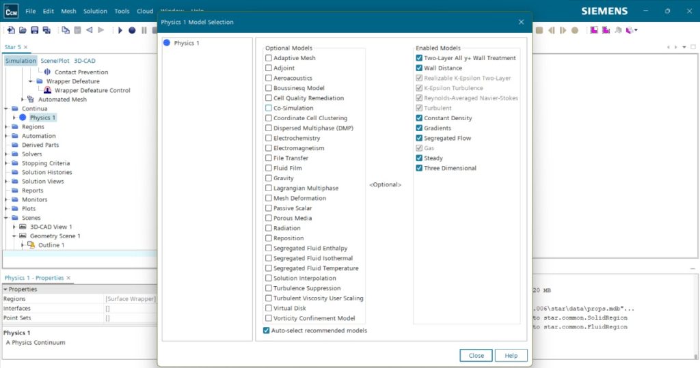Viewport: 700px width, 368px height.
Task: Click the New Simulation toolbar icon
Action: click(11, 30)
